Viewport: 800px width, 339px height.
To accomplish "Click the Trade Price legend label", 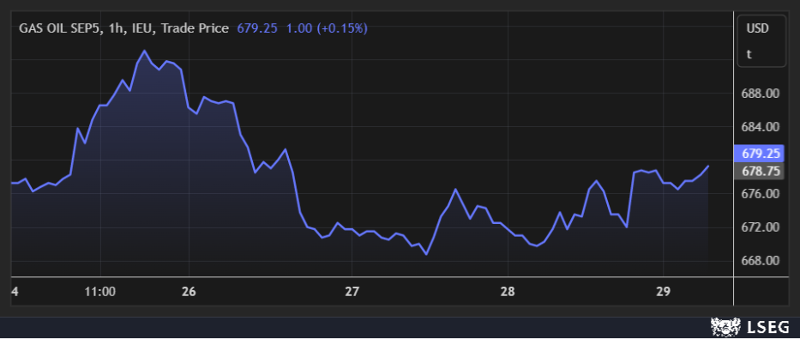I will point(195,28).
